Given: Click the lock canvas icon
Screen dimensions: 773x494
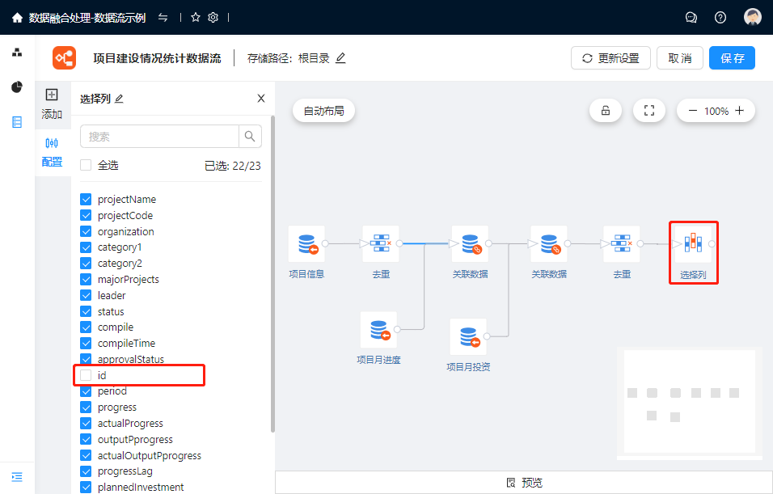Looking at the screenshot, I should click(x=606, y=111).
